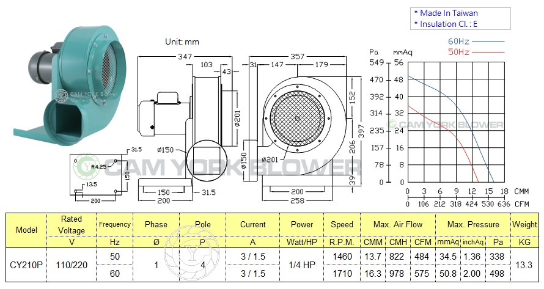Image resolution: width=544 pixels, height=289 pixels.
Task: Click the 357 dimension on front view
Action: [x=297, y=56]
